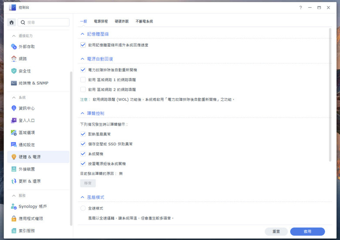Switch to the 硬碟休眠 tab
The height and width of the screenshot is (240, 340).
point(122,21)
